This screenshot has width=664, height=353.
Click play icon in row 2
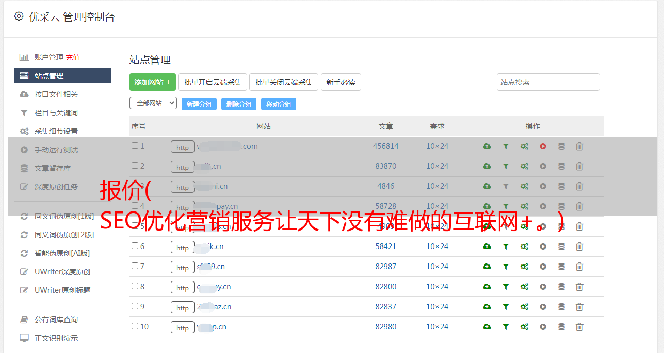click(x=543, y=166)
